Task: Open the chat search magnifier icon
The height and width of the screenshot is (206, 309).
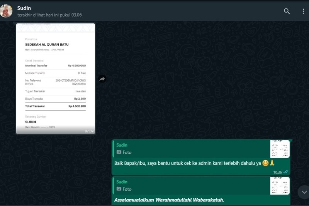Action: [x=287, y=11]
